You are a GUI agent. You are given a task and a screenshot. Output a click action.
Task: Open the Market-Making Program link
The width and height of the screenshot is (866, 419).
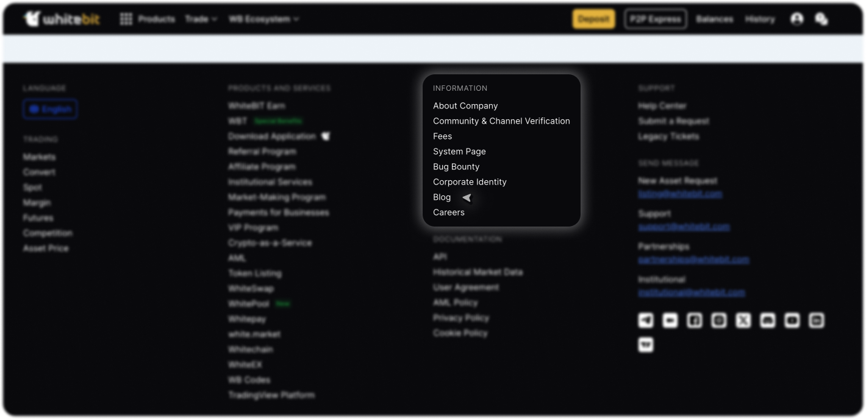(x=277, y=197)
